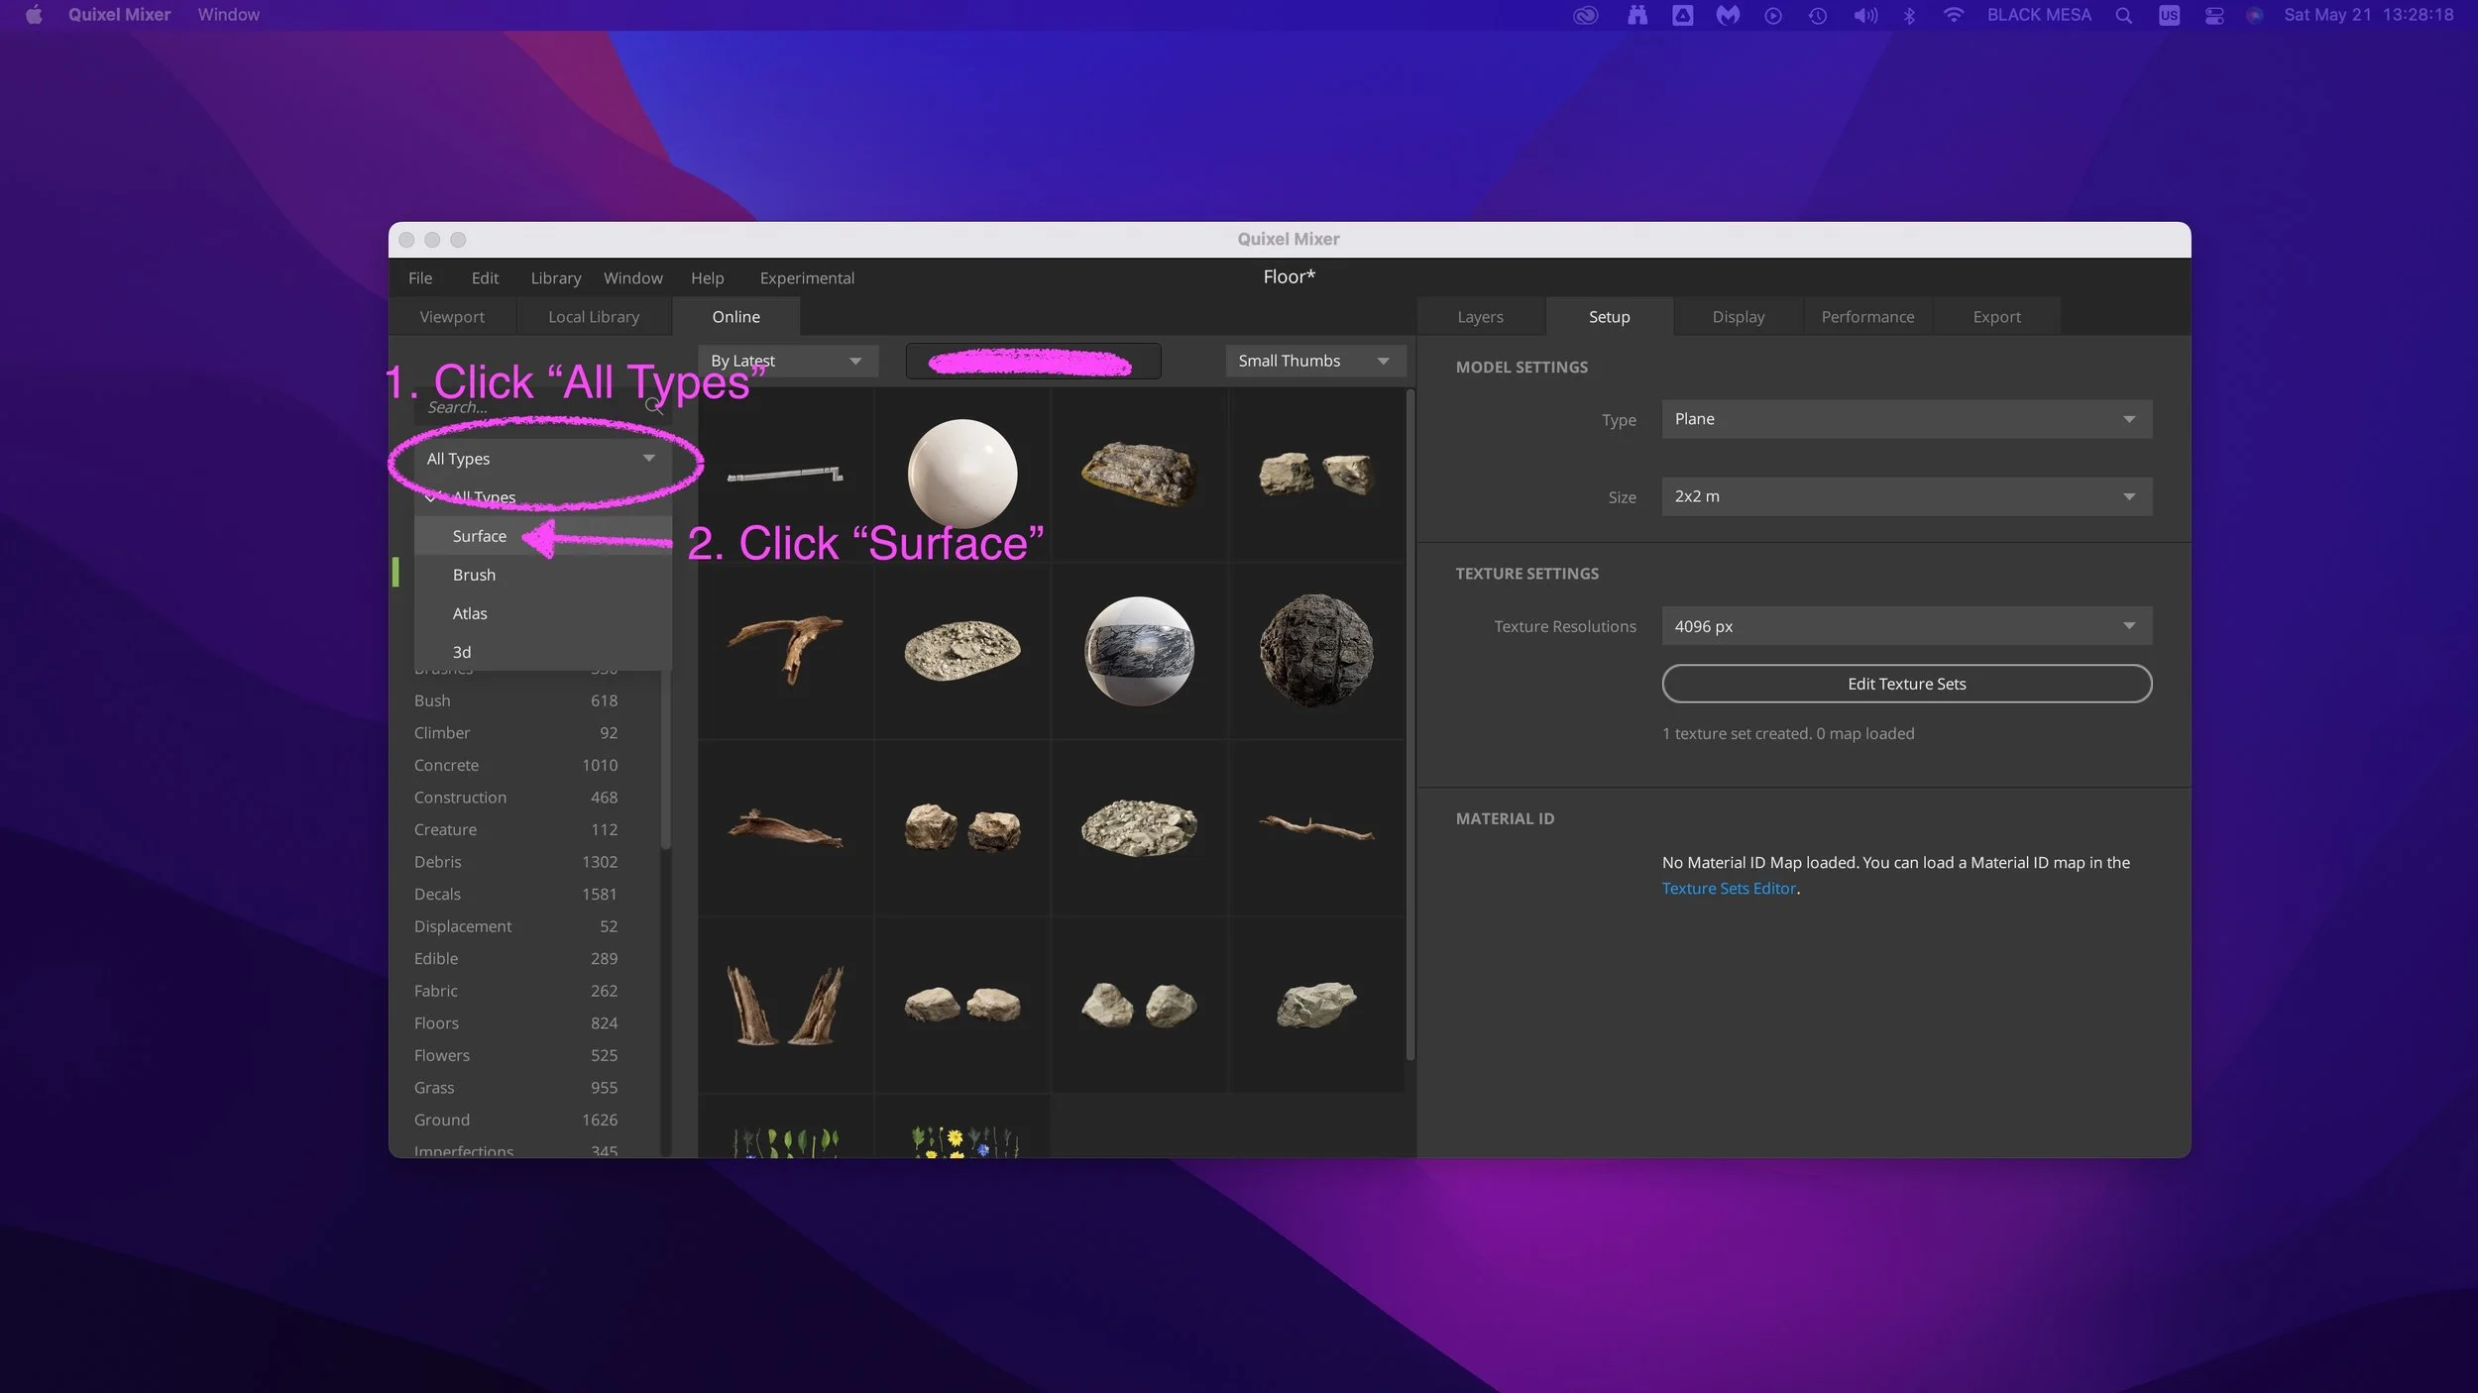The height and width of the screenshot is (1393, 2478).
Task: Open the Texture Sets Editor link
Action: click(x=1729, y=888)
